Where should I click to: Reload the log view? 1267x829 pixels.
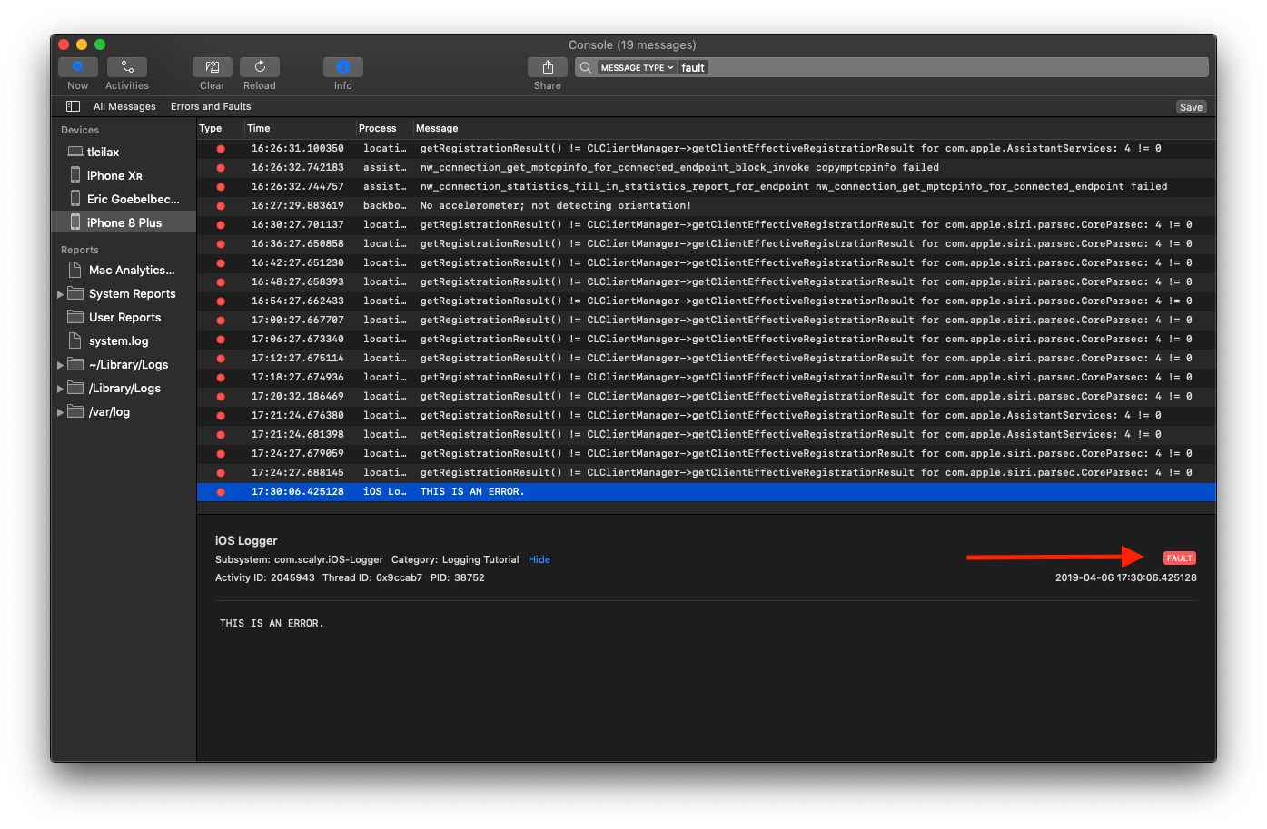click(260, 67)
